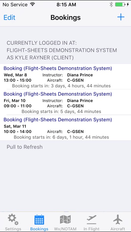Select the Bookings calendar icon

point(39,220)
